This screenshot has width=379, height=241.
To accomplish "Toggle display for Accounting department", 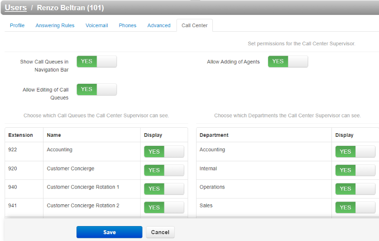I will click(355, 152).
